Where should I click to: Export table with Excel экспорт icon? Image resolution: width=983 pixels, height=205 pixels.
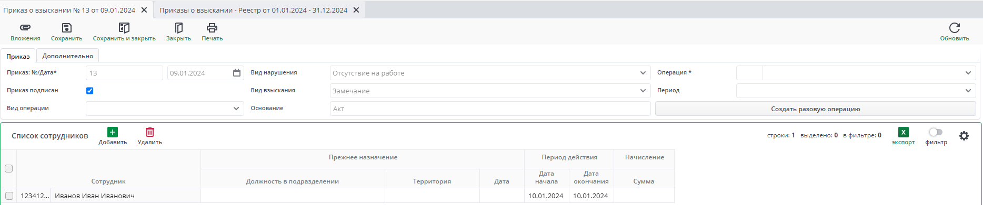[903, 132]
